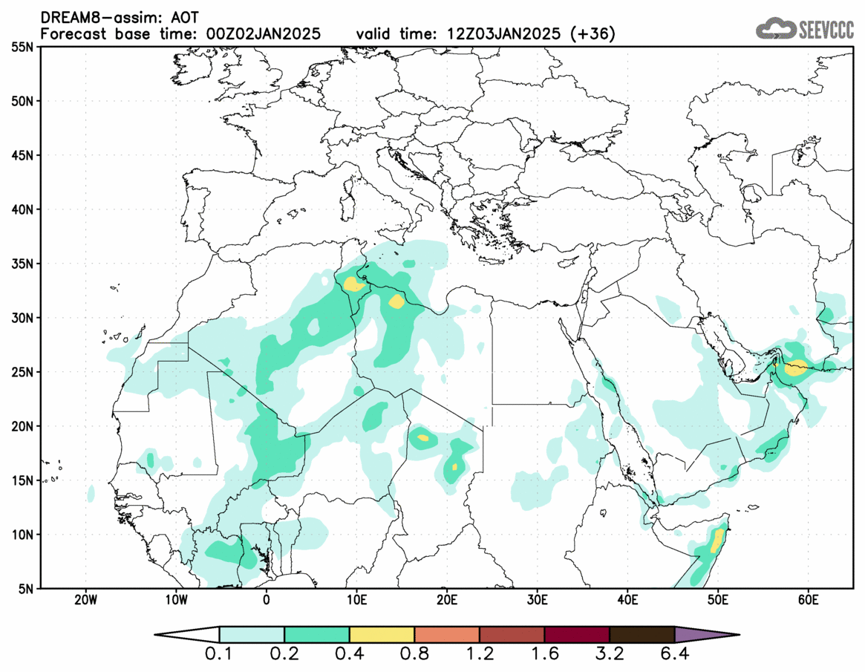
Task: Click the '20N' latitude label
Action: (22, 426)
